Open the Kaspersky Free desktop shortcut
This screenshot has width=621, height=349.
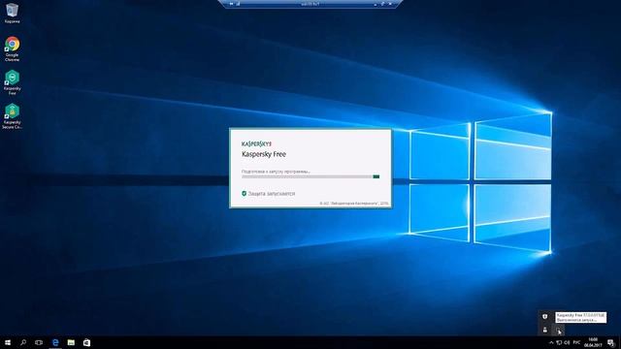pos(13,82)
